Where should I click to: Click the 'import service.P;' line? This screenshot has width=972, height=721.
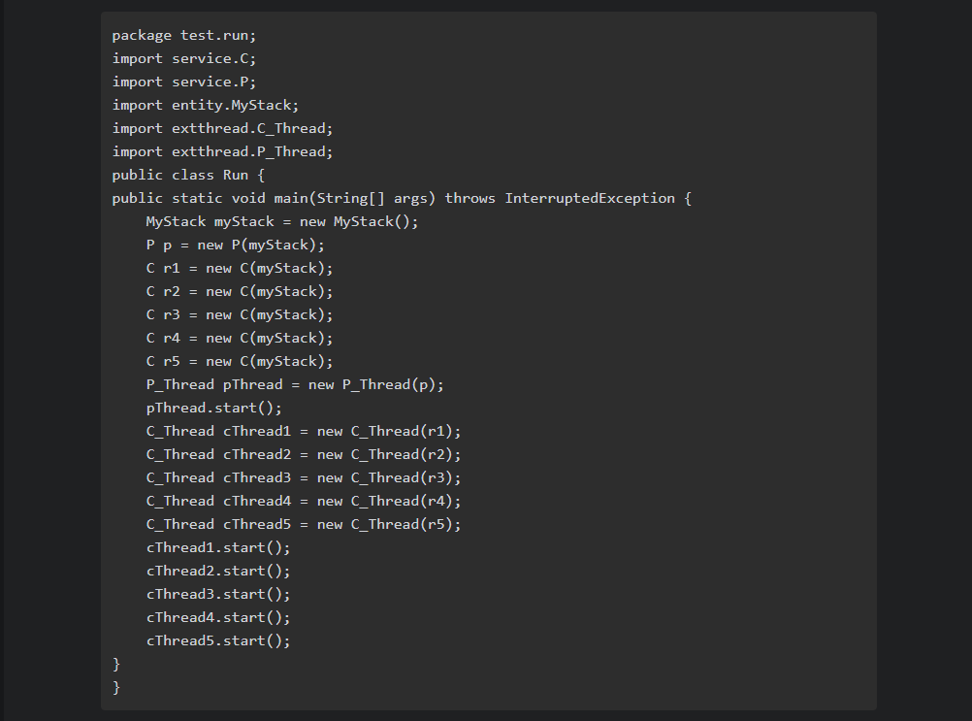coord(184,82)
